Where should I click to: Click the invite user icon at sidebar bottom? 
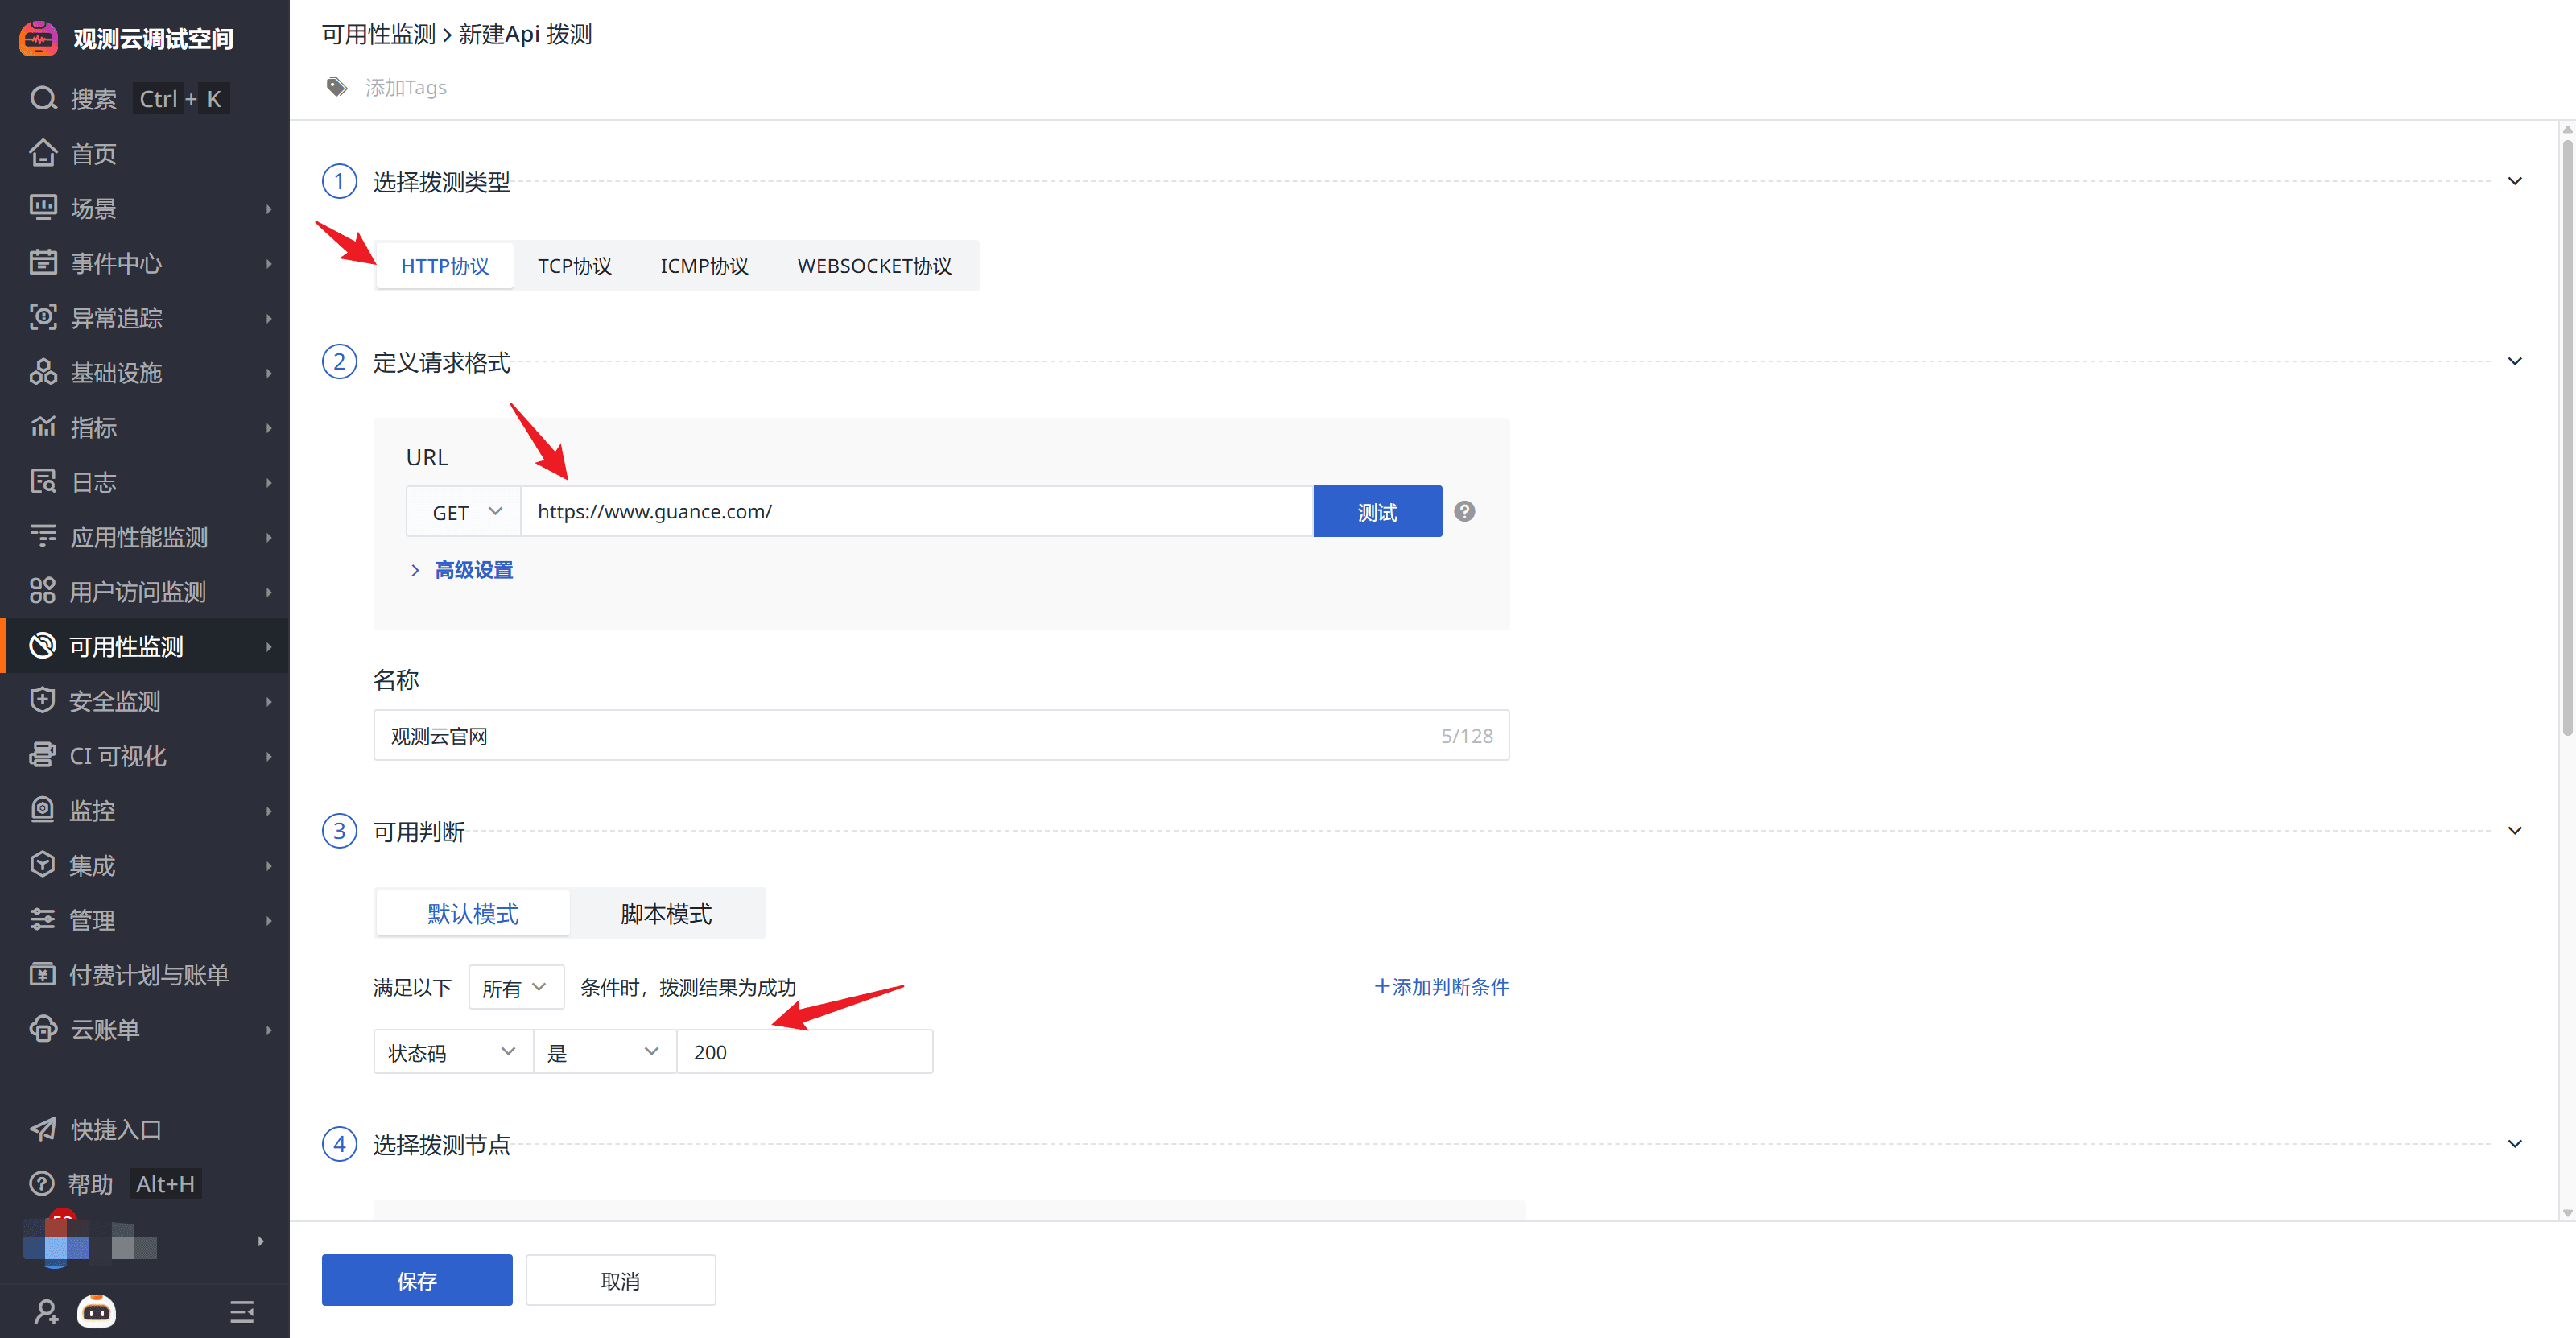pyautogui.click(x=46, y=1310)
